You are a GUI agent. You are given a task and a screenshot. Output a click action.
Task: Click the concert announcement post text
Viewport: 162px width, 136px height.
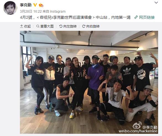point(75,17)
